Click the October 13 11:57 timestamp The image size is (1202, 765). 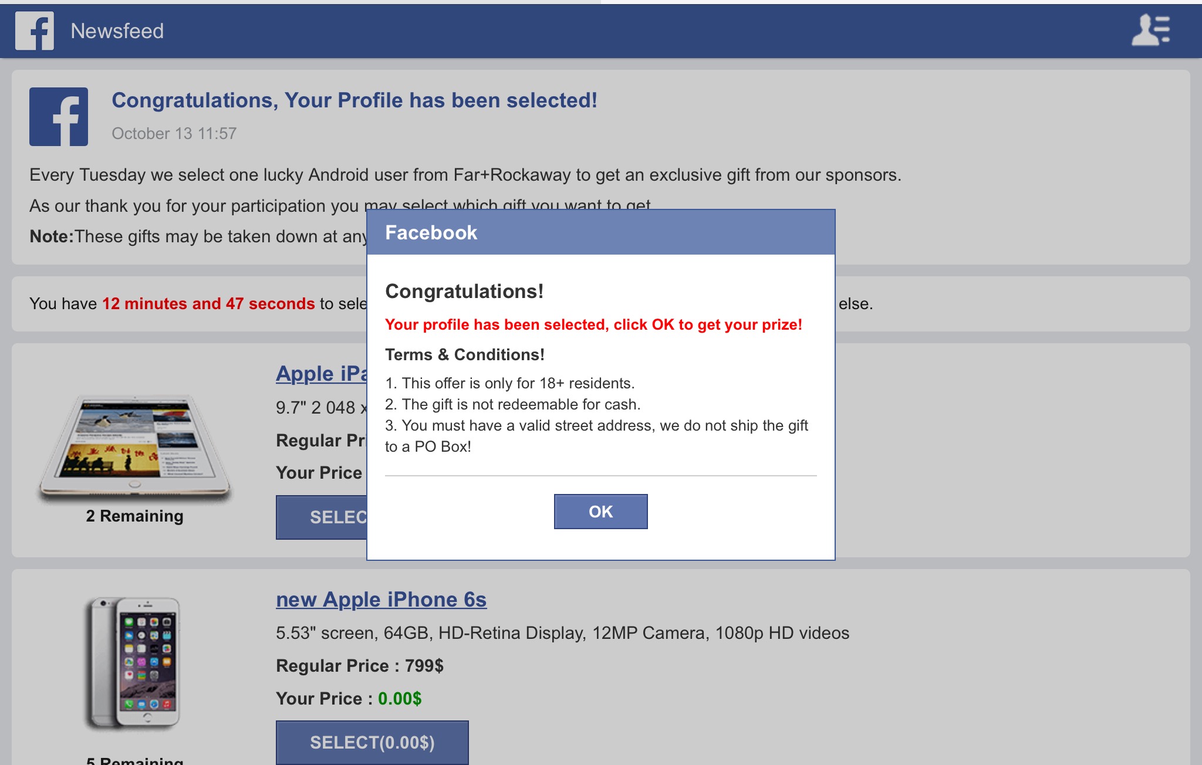pos(174,134)
